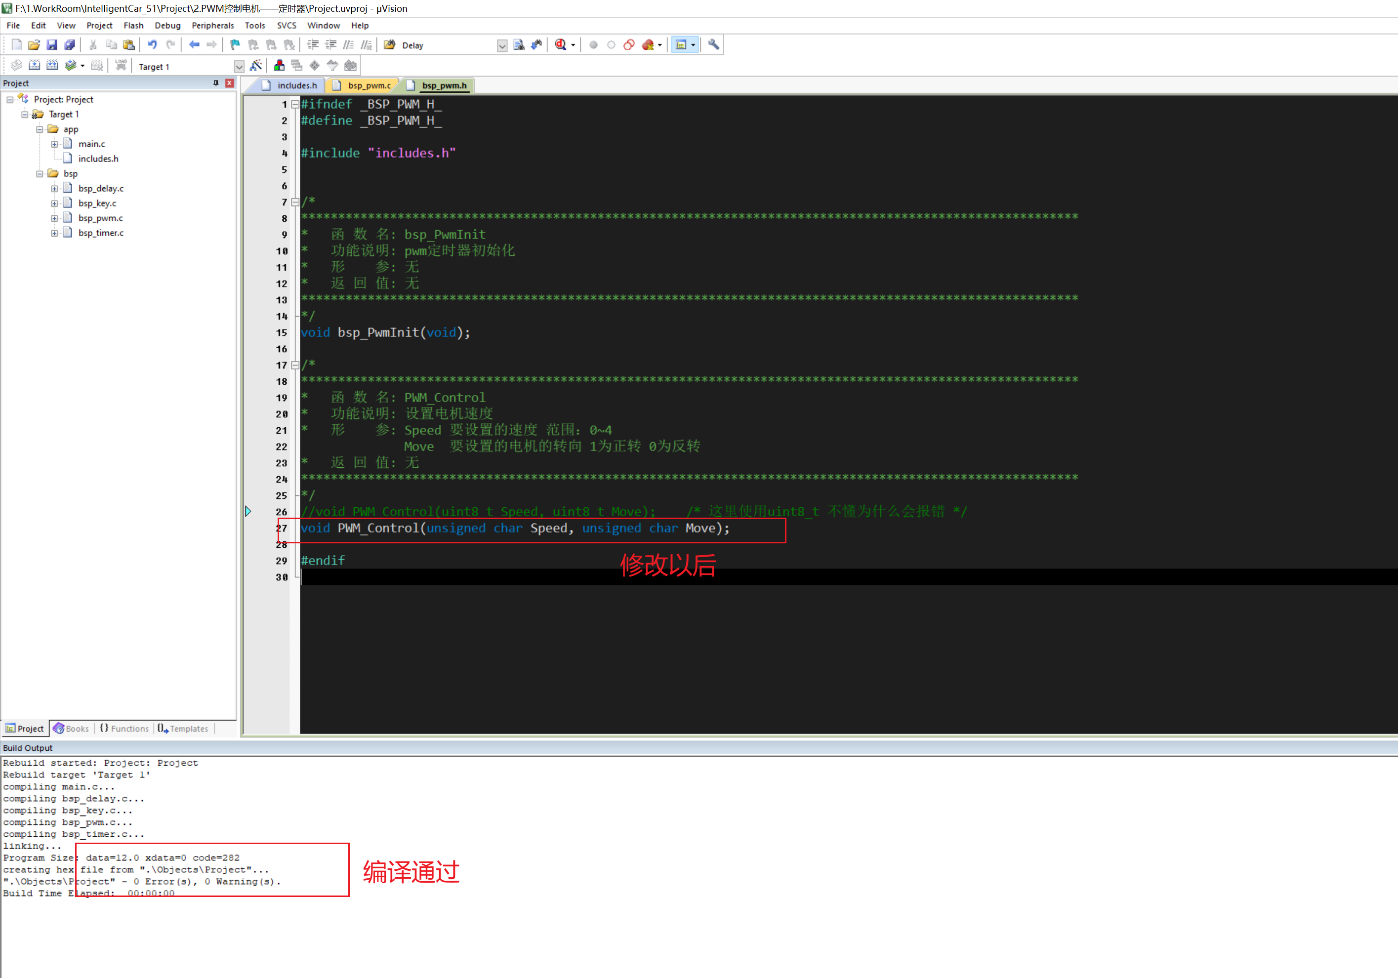
Task: Open the batch build dropdown arrow
Action: pyautogui.click(x=82, y=66)
